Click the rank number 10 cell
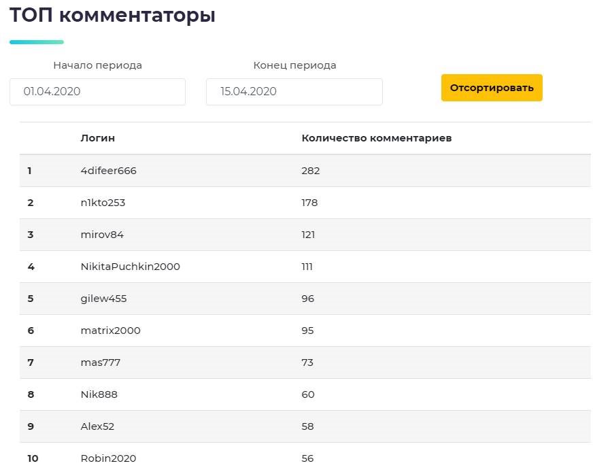The height and width of the screenshot is (472, 612). coord(33,458)
